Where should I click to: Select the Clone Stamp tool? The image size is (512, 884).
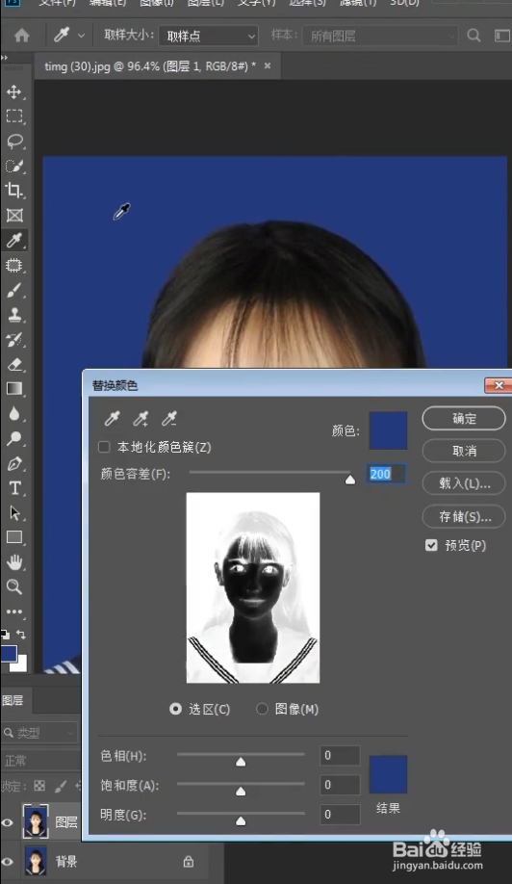(x=14, y=315)
